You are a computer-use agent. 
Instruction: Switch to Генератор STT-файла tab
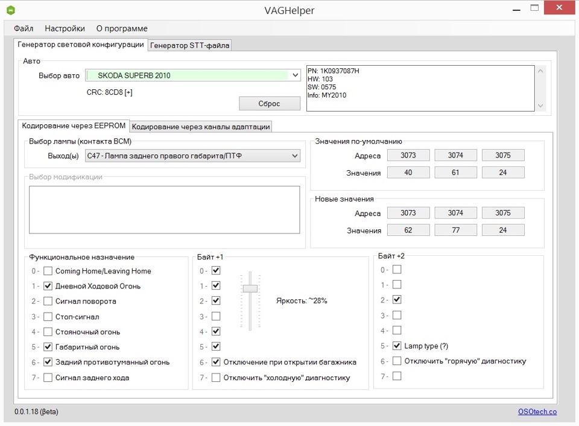(x=189, y=45)
